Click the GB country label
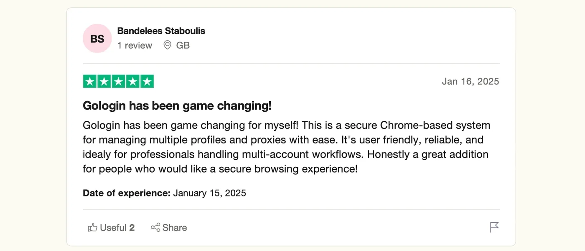Screen dimensions: 585x251 click(x=183, y=45)
